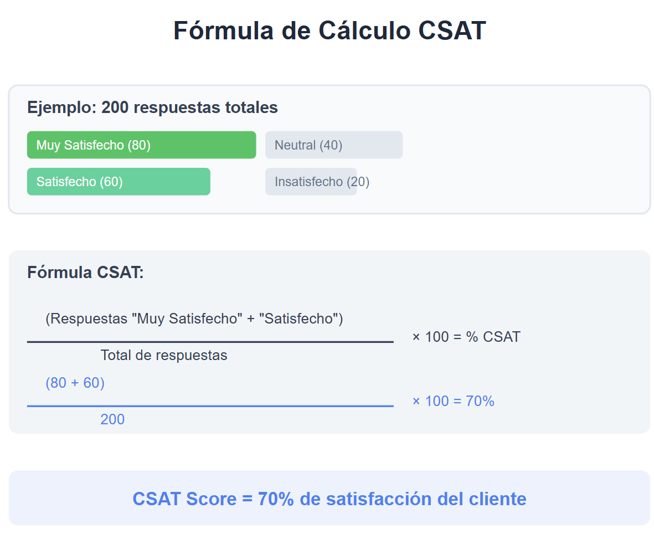This screenshot has width=654, height=534.
Task: Click quoted "Satisfecho" at the numerator's end
Action: click(x=298, y=319)
